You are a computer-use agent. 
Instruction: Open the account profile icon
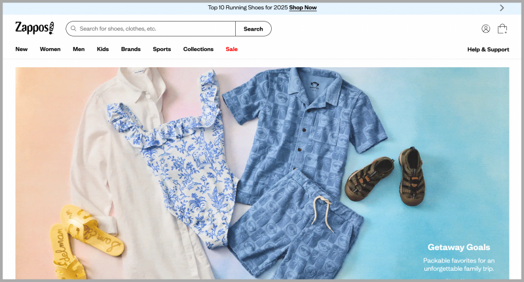point(485,29)
